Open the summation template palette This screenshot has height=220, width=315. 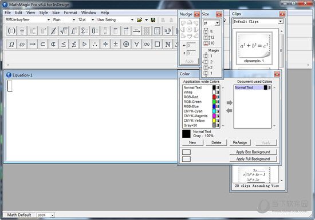84,31
